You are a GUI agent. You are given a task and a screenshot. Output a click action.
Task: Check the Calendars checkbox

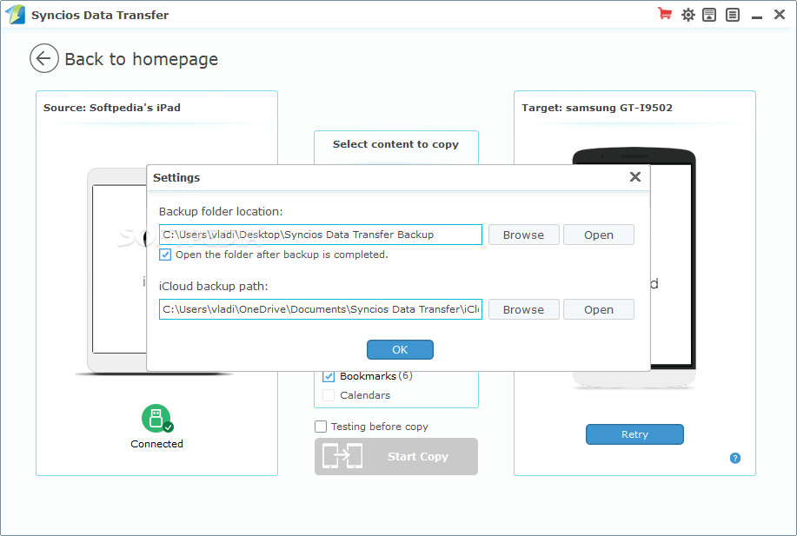click(x=329, y=395)
